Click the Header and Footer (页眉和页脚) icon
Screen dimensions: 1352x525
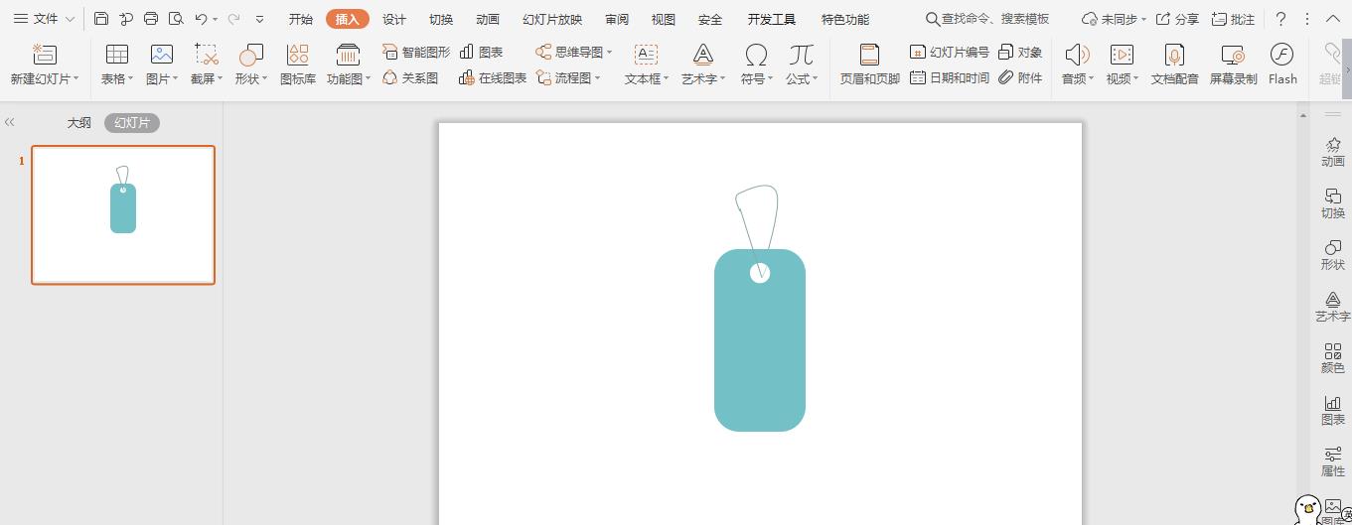tap(869, 64)
